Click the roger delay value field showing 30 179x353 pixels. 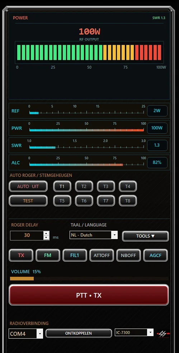[x=27, y=235]
